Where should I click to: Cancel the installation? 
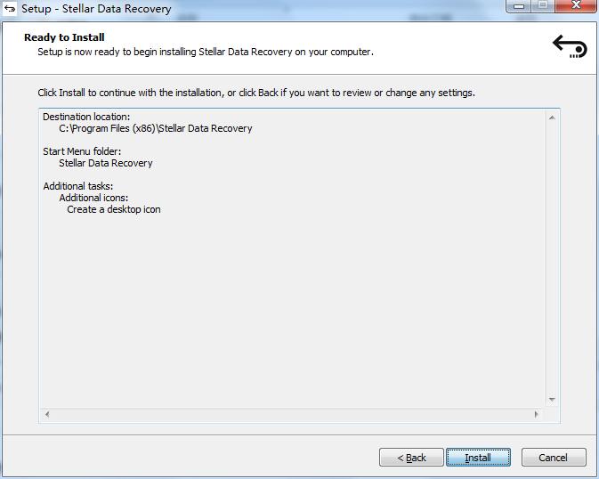point(553,458)
